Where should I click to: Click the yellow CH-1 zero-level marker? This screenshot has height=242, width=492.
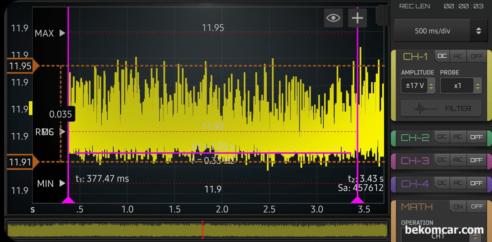click(31, 108)
